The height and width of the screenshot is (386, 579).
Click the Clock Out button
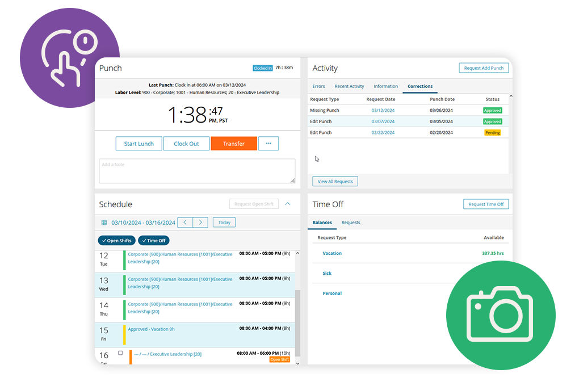[x=186, y=144]
